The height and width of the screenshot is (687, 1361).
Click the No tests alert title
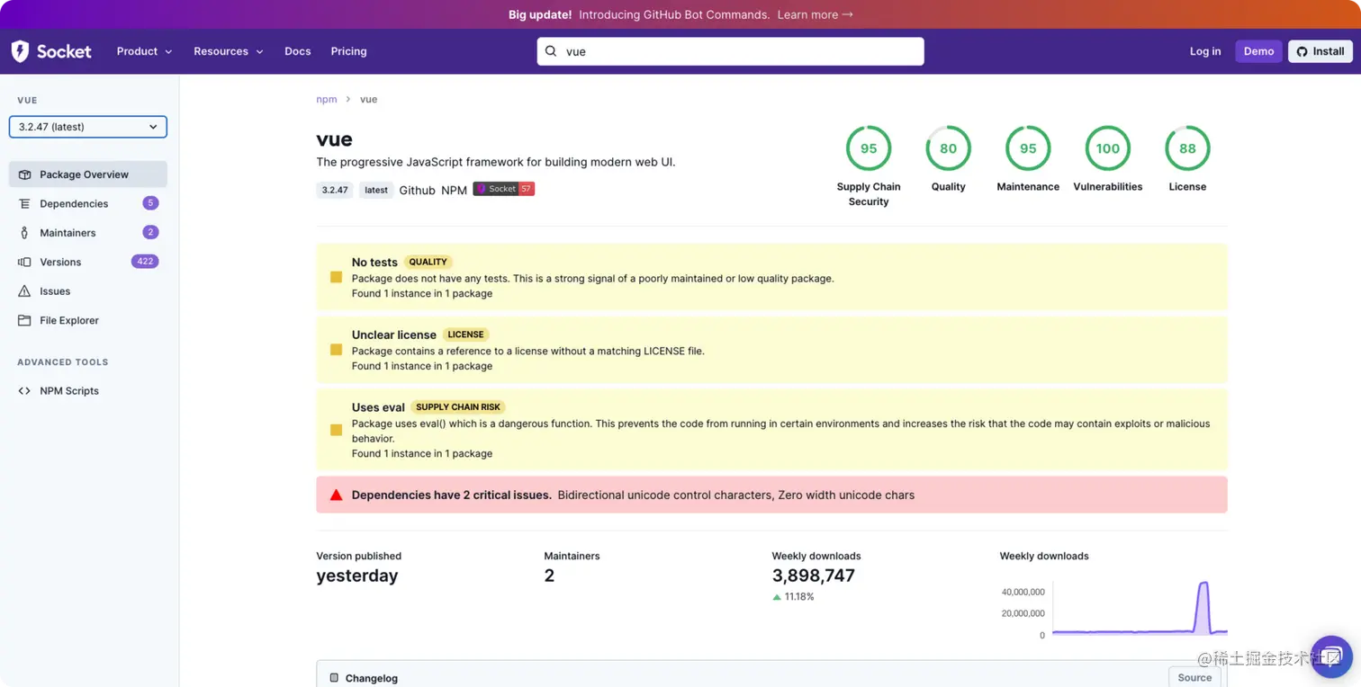(374, 263)
